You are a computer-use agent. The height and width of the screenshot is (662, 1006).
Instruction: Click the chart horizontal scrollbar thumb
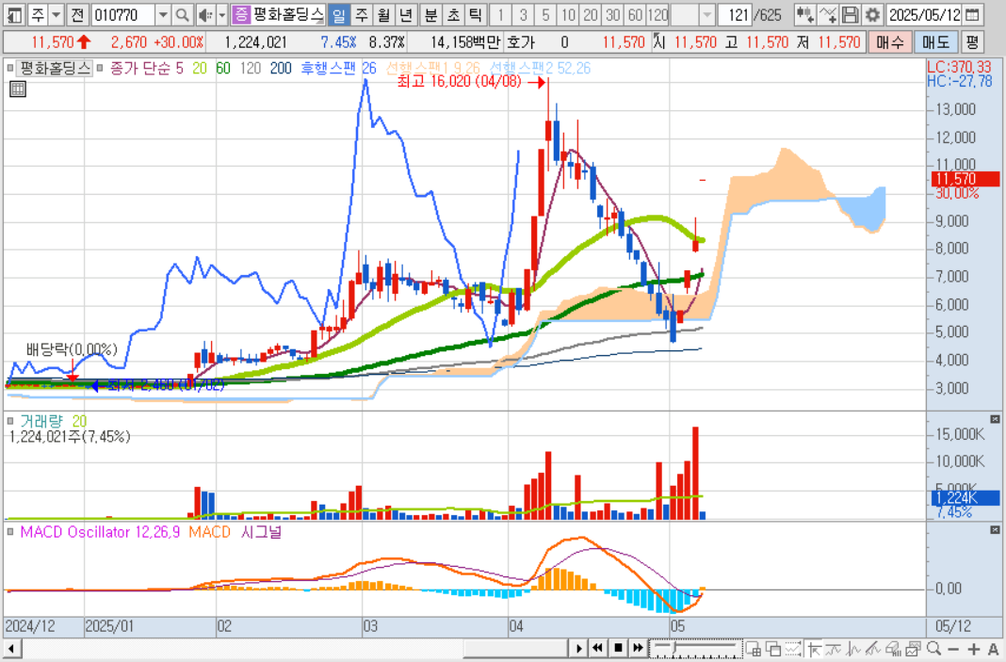tap(516, 648)
